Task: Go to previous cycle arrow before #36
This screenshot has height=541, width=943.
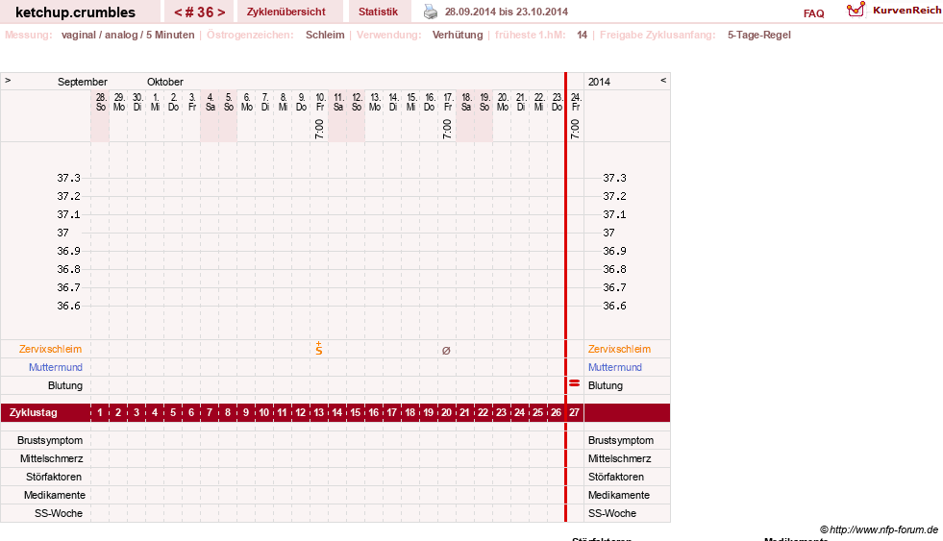Action: 178,12
